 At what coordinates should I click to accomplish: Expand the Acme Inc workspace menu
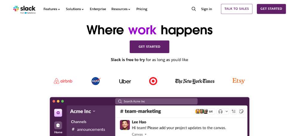(x=83, y=111)
